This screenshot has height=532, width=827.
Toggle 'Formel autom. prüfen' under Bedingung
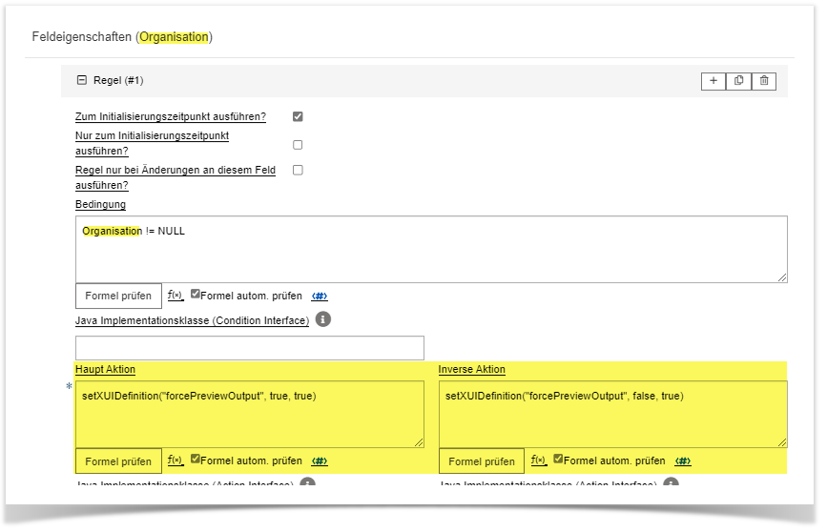(x=196, y=295)
